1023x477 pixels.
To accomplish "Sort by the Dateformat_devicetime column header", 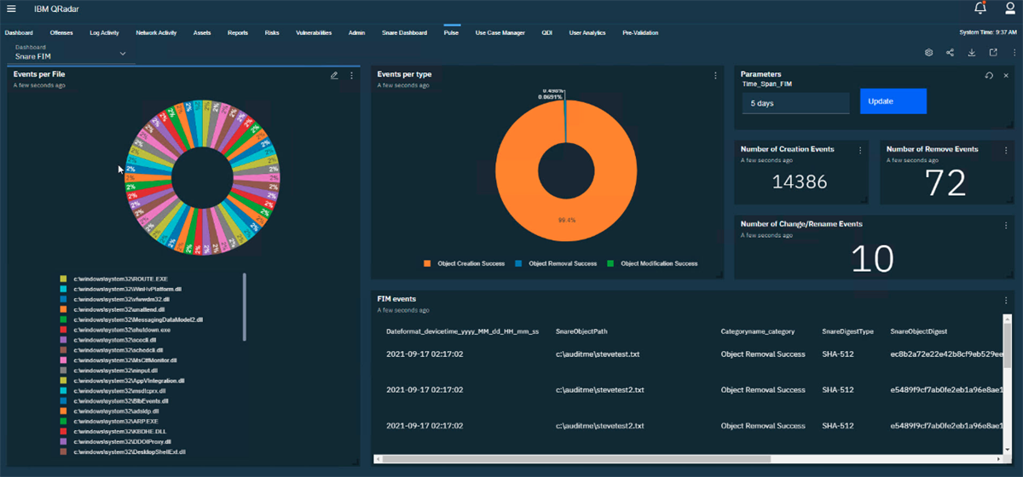I will click(462, 330).
